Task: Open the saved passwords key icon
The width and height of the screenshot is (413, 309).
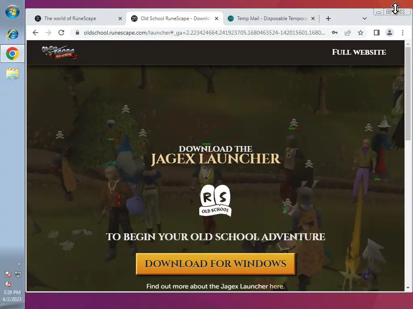Action: click(x=334, y=33)
